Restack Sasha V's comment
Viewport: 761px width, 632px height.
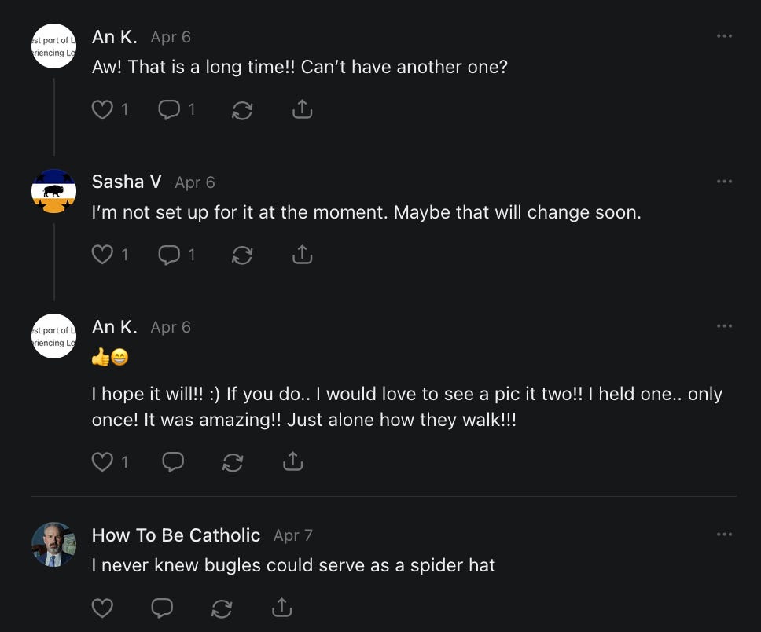coord(242,255)
